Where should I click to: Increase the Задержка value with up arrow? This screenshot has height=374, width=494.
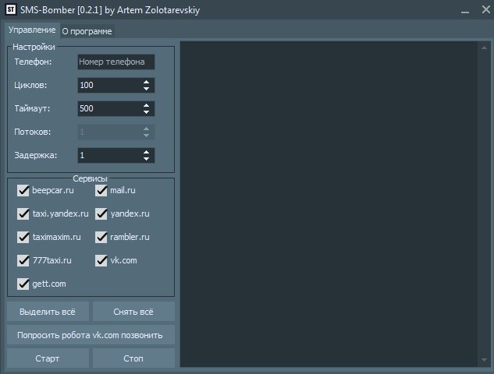(146, 151)
